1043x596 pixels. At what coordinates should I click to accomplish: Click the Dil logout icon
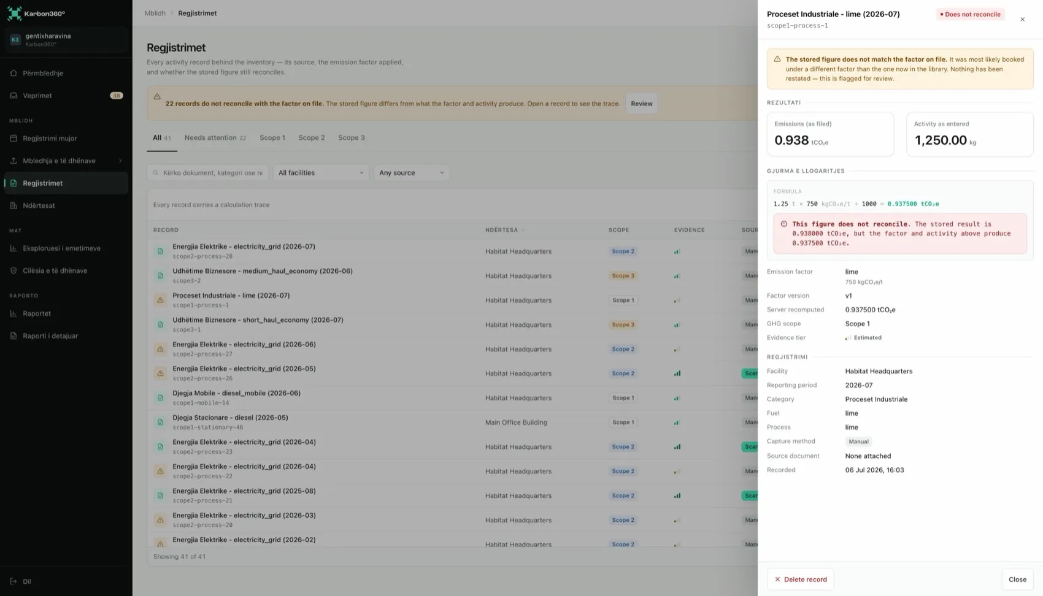pyautogui.click(x=13, y=581)
